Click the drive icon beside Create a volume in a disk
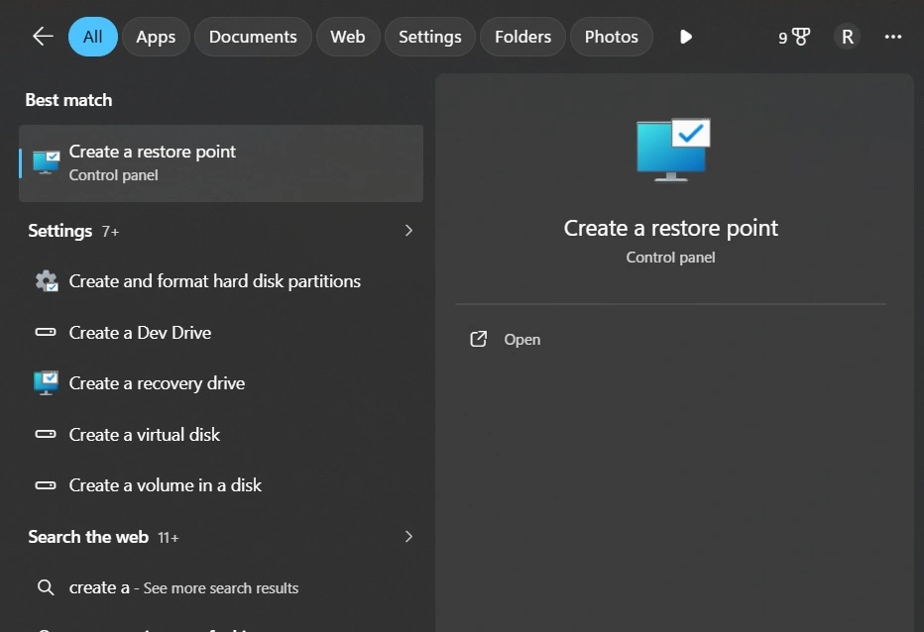The image size is (924, 632). pos(46,485)
